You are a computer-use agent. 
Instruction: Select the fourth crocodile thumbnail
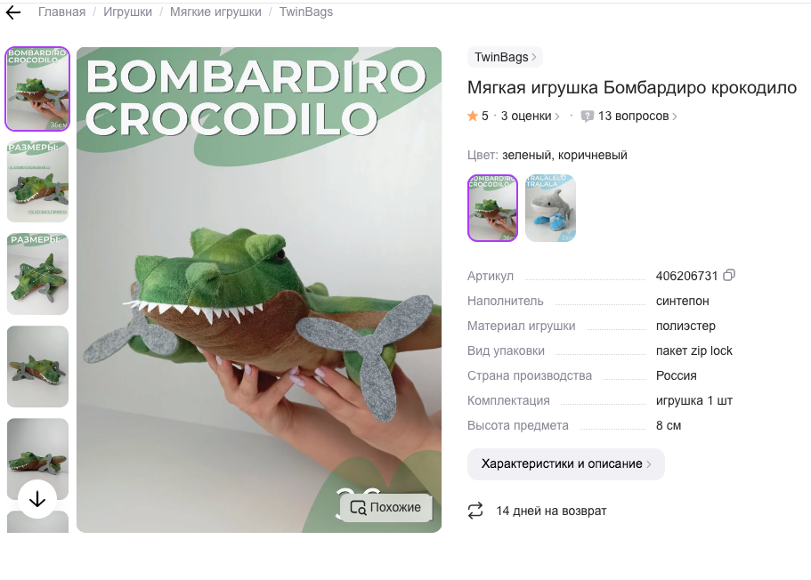click(37, 366)
